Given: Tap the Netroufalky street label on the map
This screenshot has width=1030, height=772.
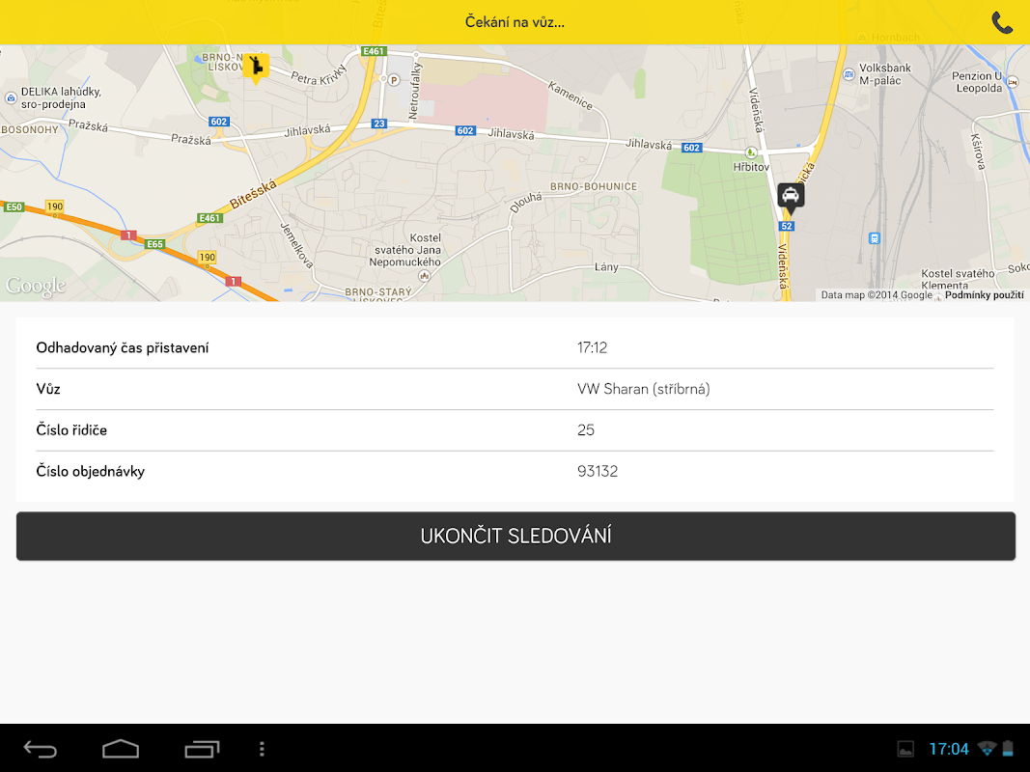Looking at the screenshot, I should 414,92.
